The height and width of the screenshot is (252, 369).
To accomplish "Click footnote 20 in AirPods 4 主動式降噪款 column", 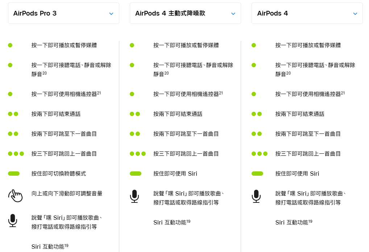I will pos(167,73).
